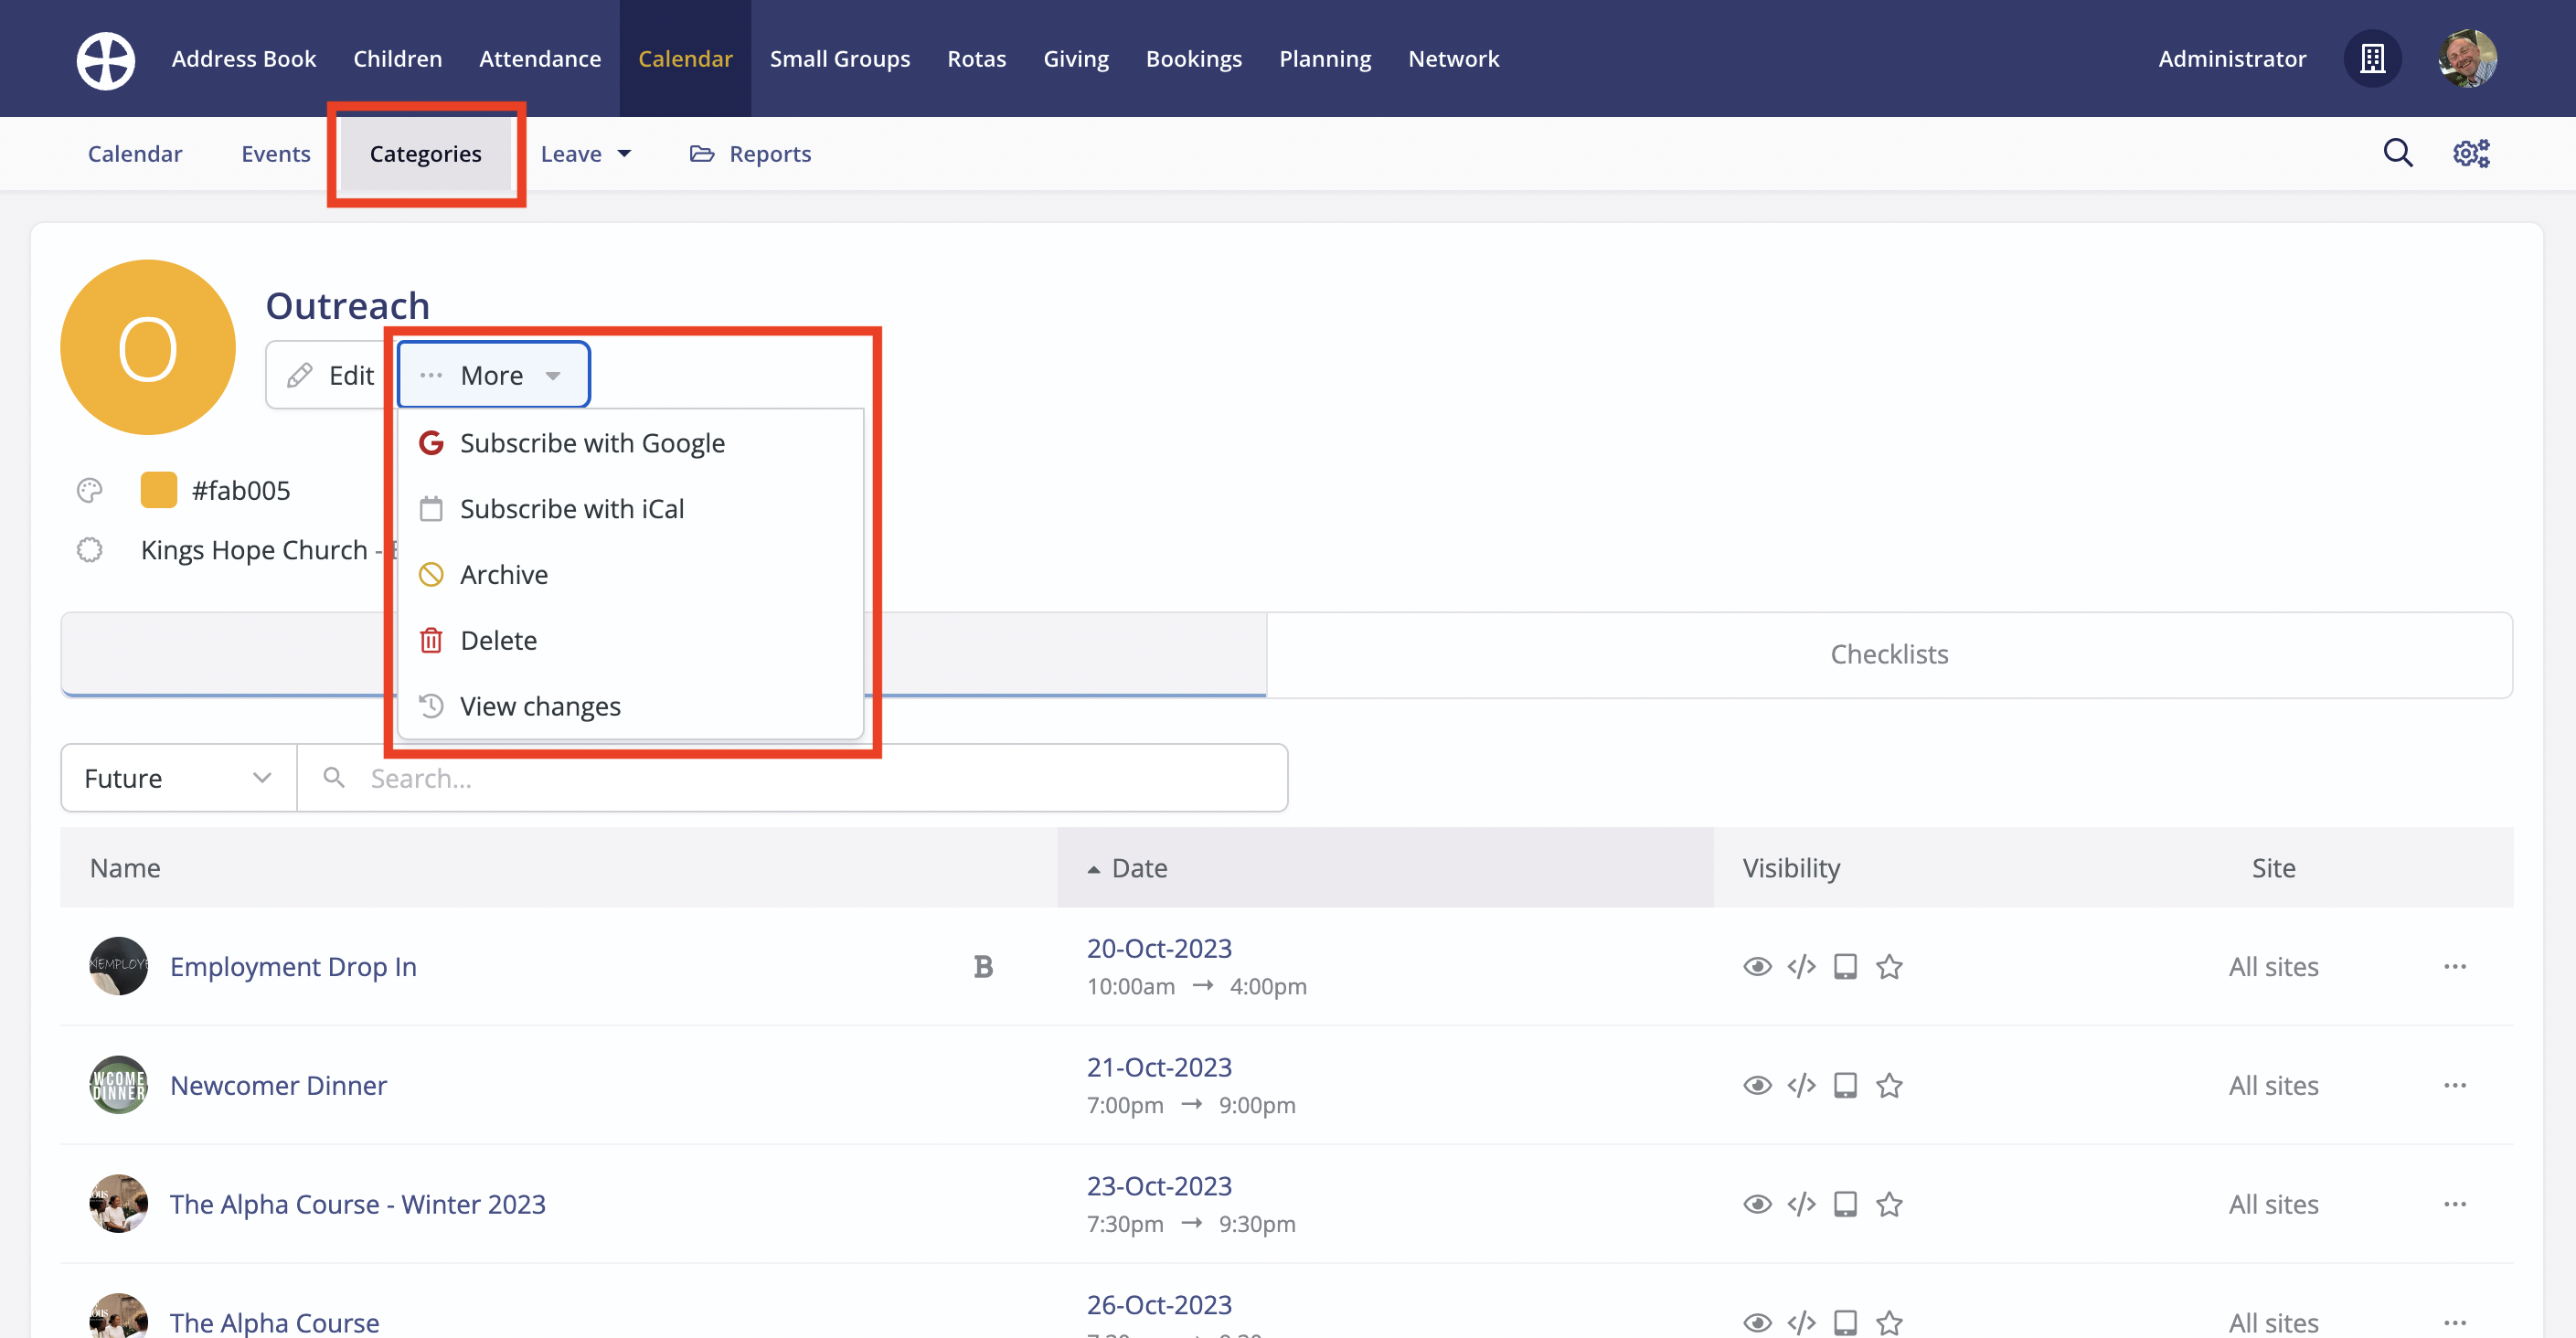
Task: Click the Edit button for the Outreach category
Action: click(x=333, y=374)
